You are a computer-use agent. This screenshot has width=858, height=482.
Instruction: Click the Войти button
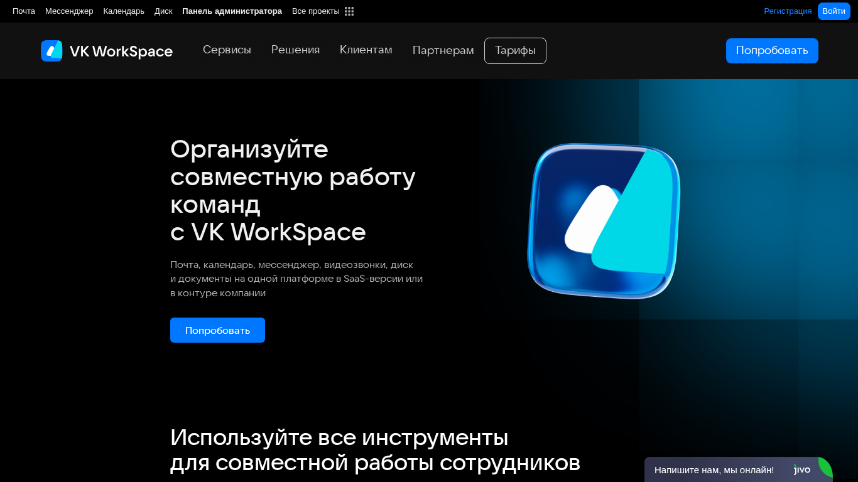tap(834, 11)
